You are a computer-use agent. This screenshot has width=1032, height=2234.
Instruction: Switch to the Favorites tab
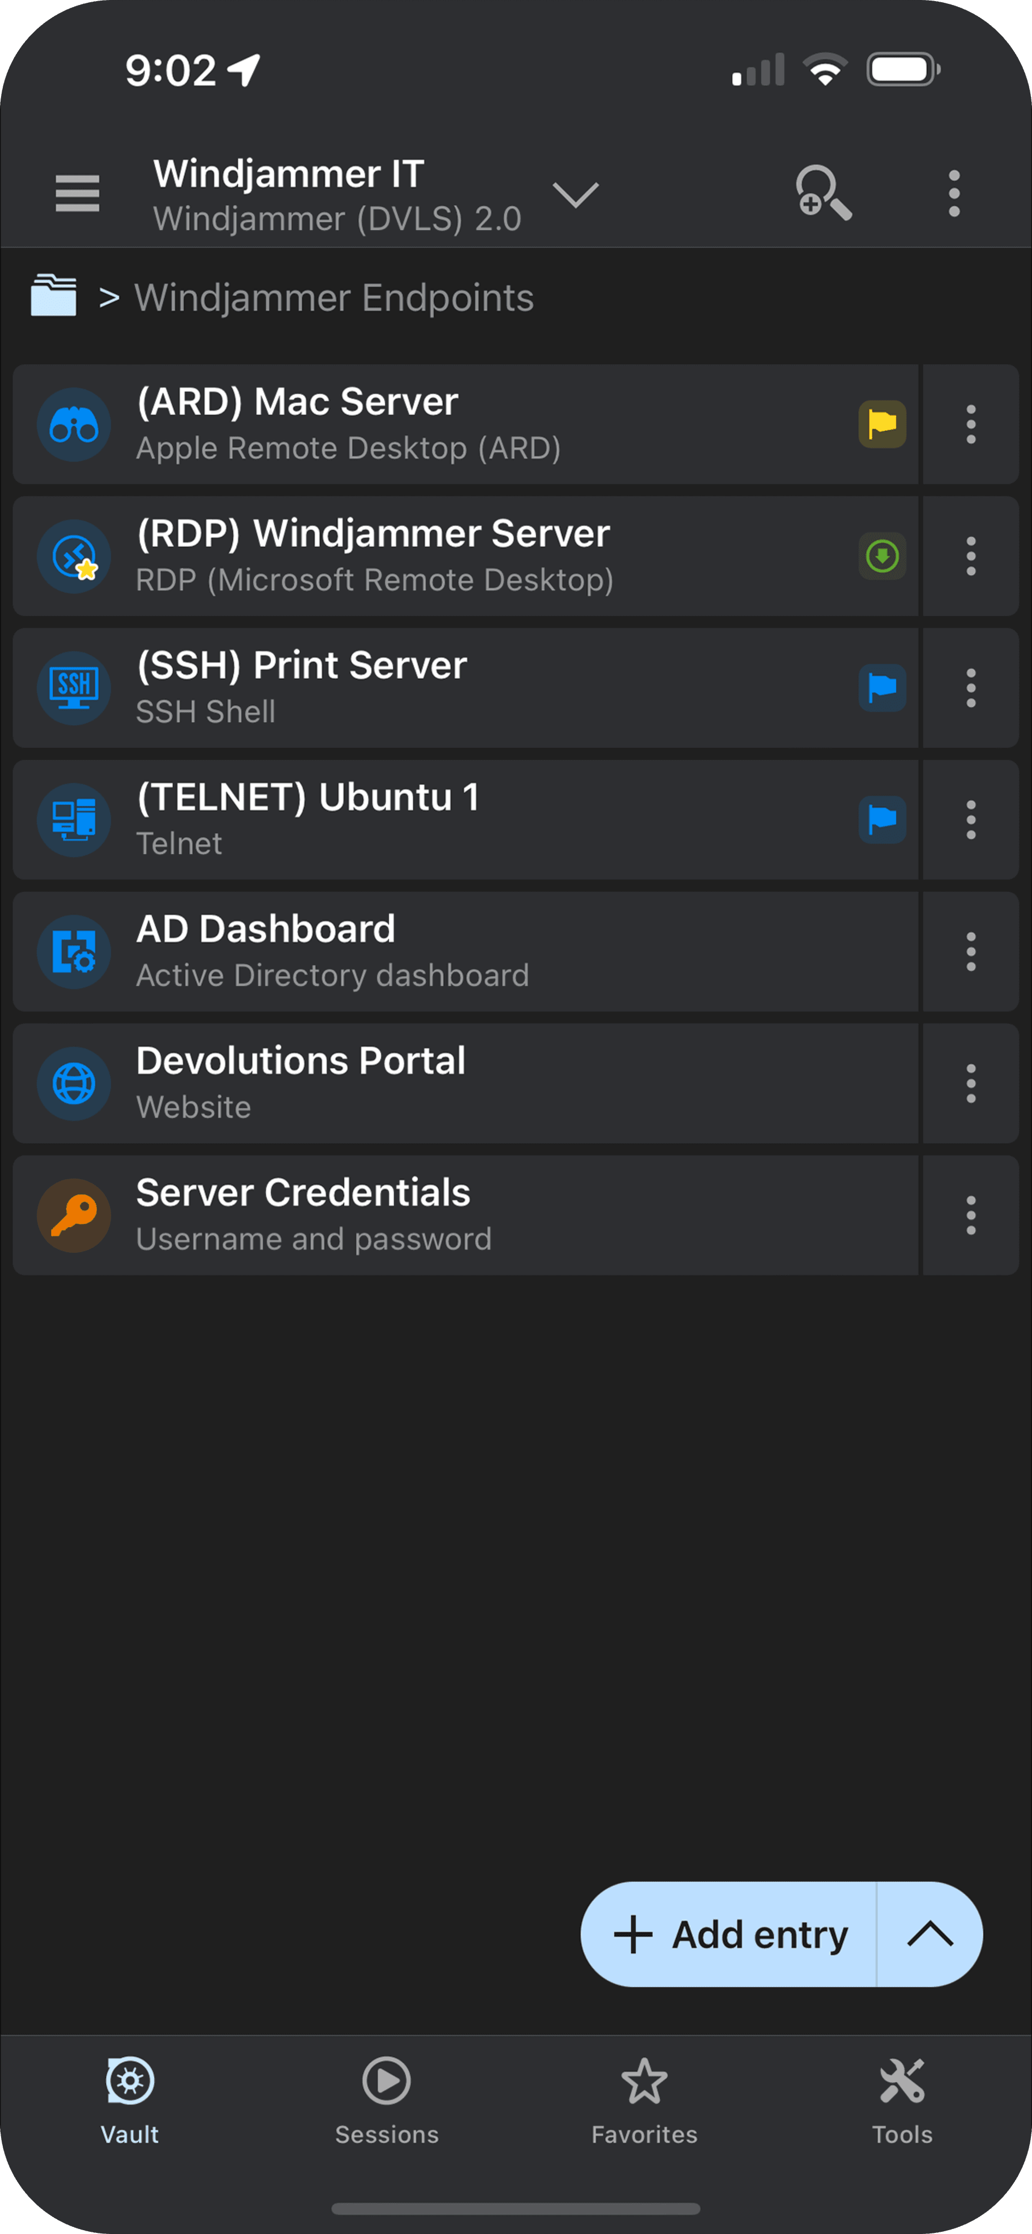click(x=644, y=2099)
